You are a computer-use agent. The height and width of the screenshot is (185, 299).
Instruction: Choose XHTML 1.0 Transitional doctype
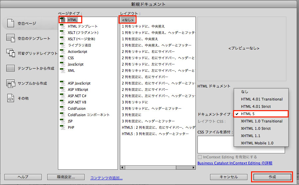coord(261,121)
